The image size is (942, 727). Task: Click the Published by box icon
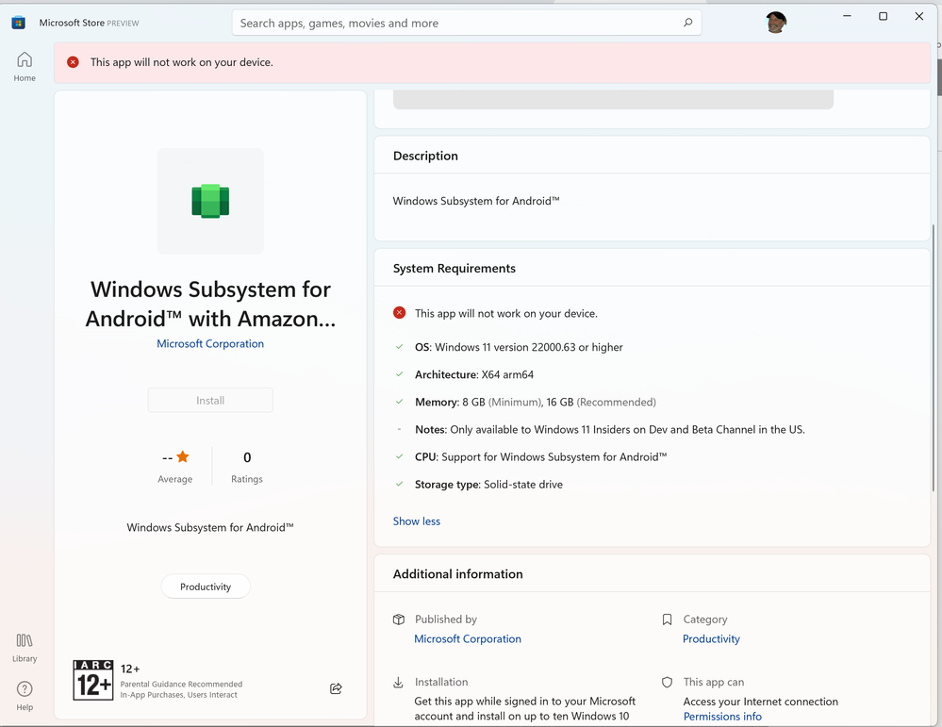click(x=399, y=620)
